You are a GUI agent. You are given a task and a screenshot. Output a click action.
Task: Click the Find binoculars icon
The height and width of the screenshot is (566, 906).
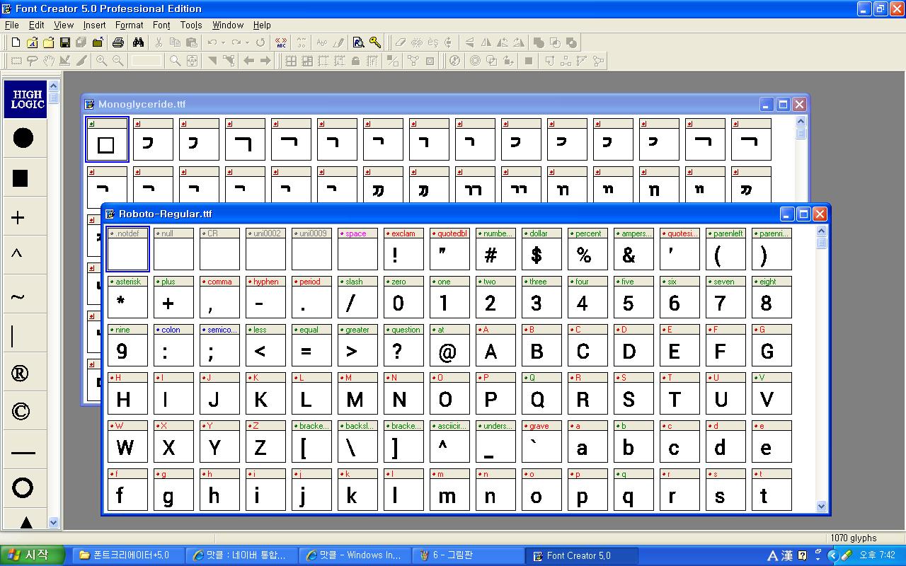click(138, 42)
